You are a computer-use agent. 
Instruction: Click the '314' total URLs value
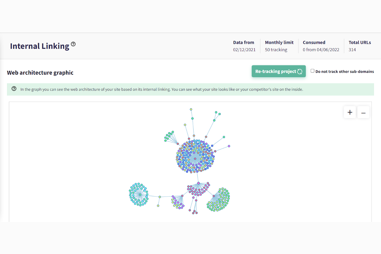[352, 50]
